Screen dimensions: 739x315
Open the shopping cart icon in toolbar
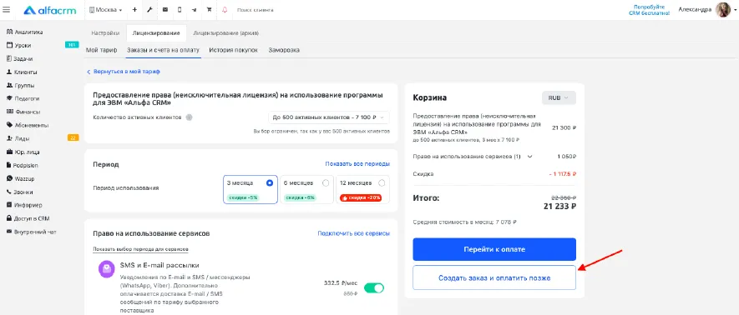click(x=210, y=10)
